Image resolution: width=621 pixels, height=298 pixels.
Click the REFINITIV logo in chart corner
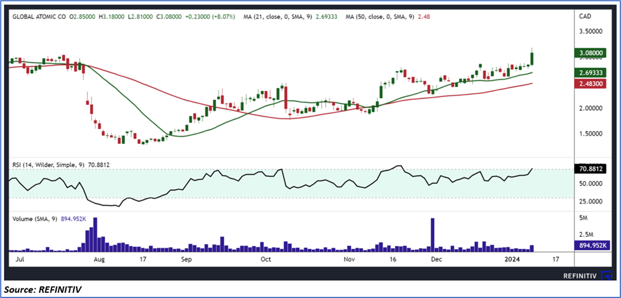click(588, 276)
